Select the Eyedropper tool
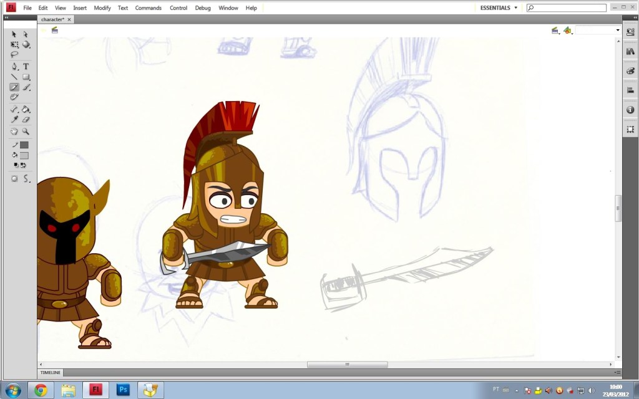Screen dimensions: 639x399 14,120
